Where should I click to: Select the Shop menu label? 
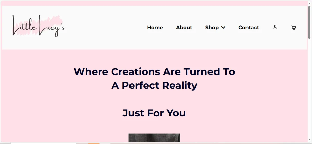(212, 27)
